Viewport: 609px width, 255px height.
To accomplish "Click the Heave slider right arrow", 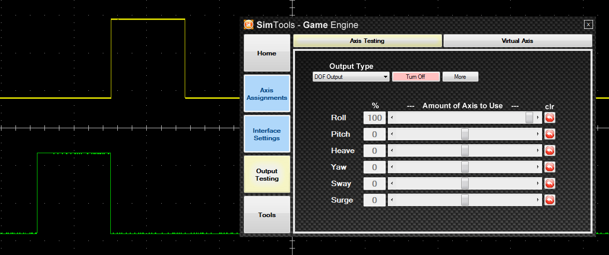I will pyautogui.click(x=538, y=151).
